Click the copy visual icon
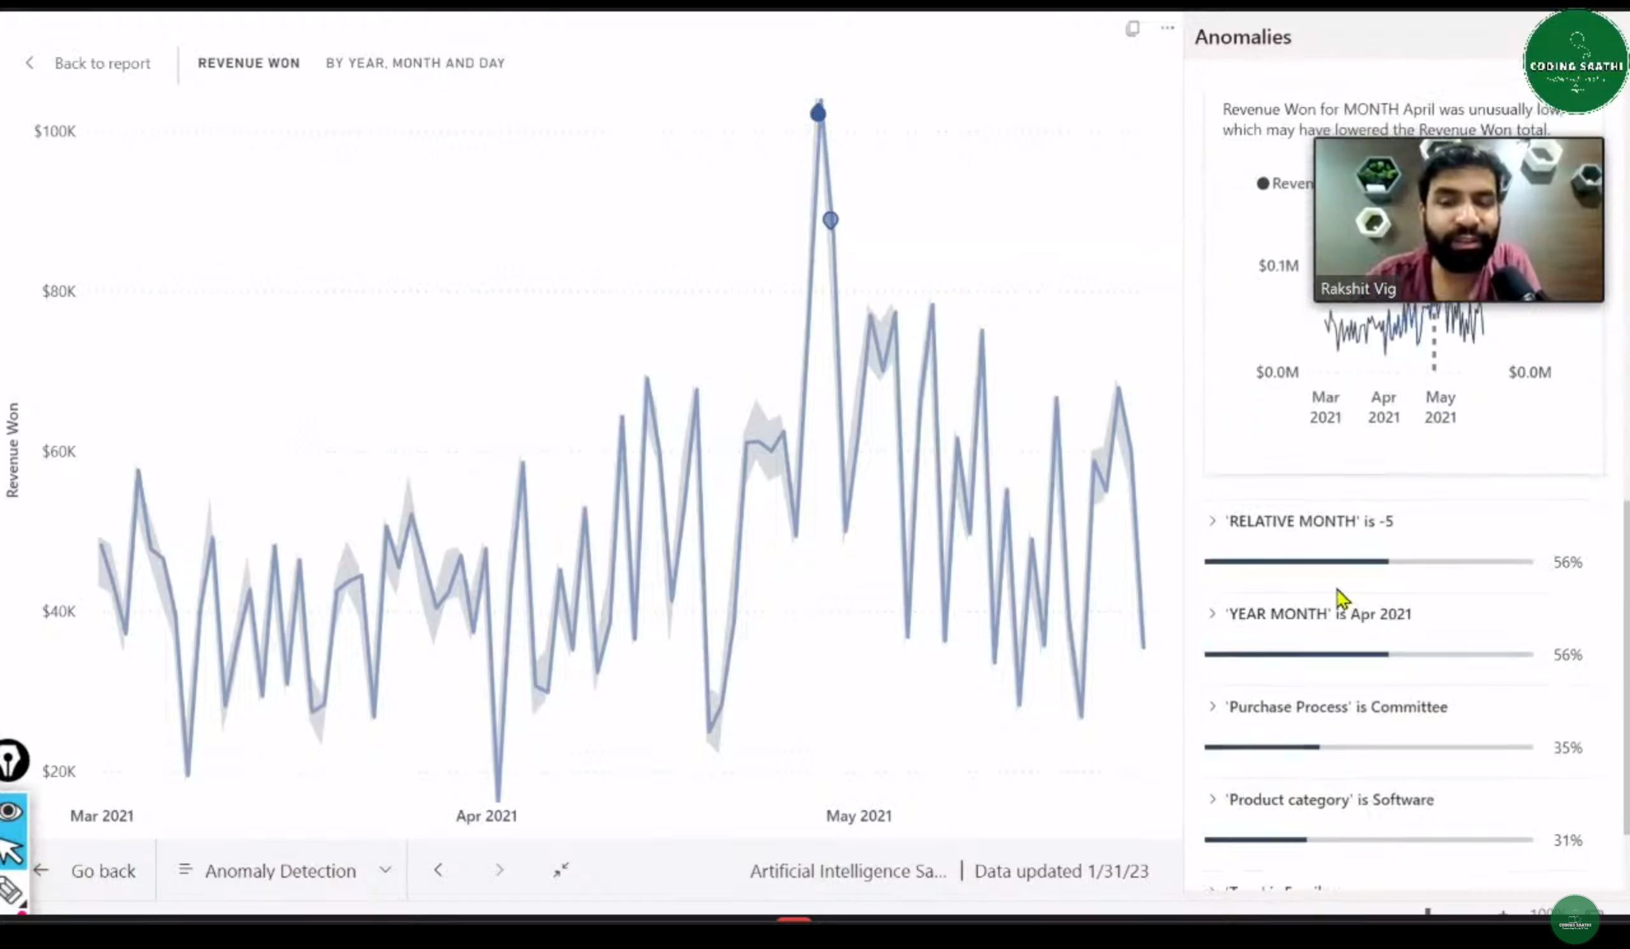The image size is (1630, 949). click(x=1132, y=29)
